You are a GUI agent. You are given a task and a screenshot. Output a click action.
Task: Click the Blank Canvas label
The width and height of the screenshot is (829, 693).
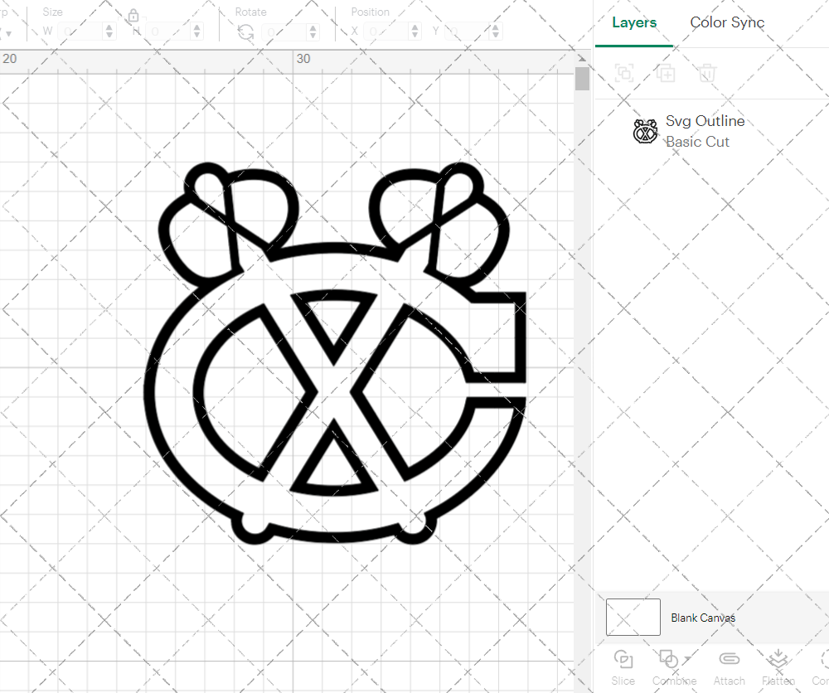click(x=703, y=618)
